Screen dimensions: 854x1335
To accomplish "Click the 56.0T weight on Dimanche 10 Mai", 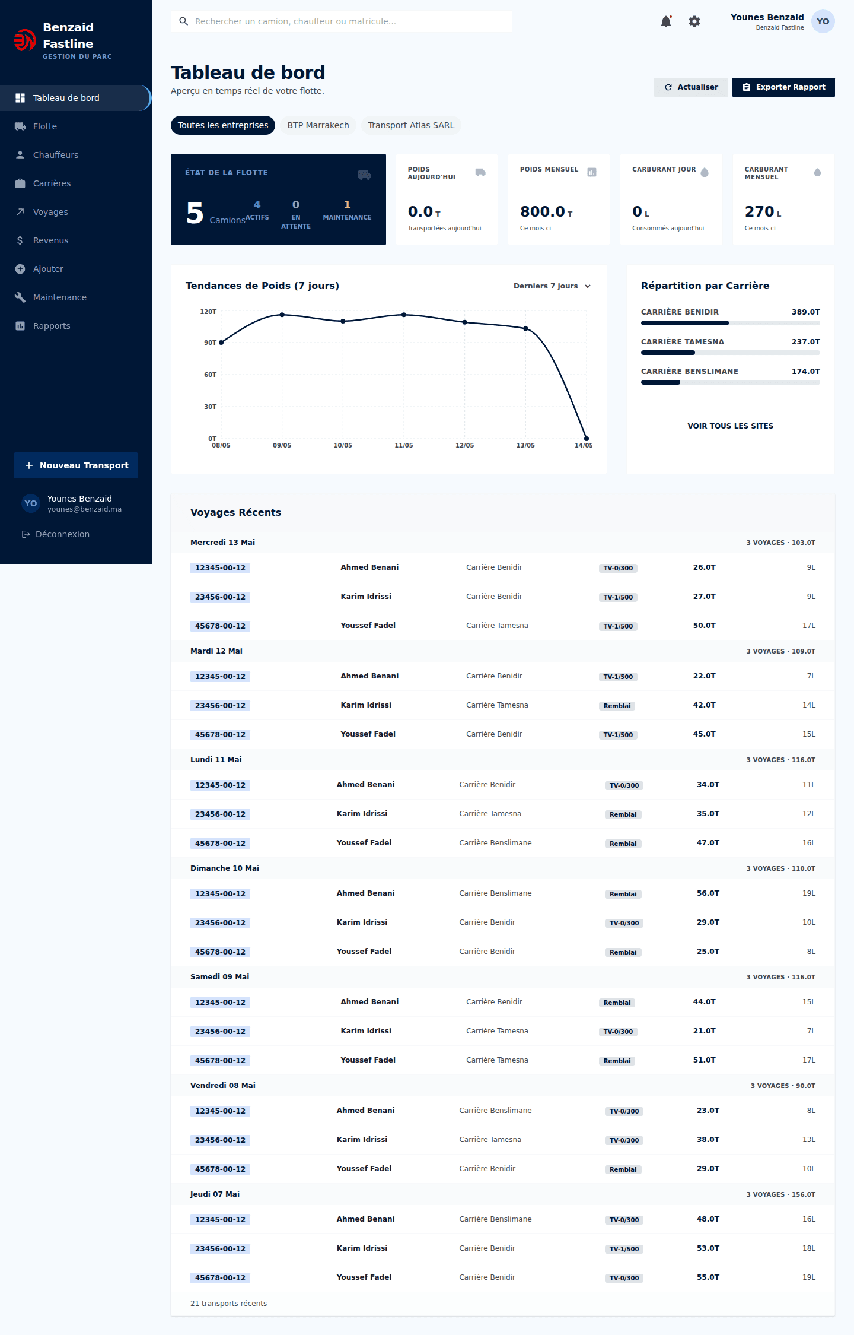I will 708,893.
